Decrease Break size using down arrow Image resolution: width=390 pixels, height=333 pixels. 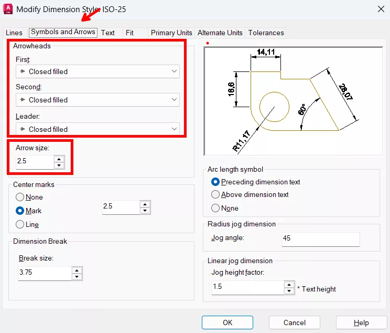(77, 277)
